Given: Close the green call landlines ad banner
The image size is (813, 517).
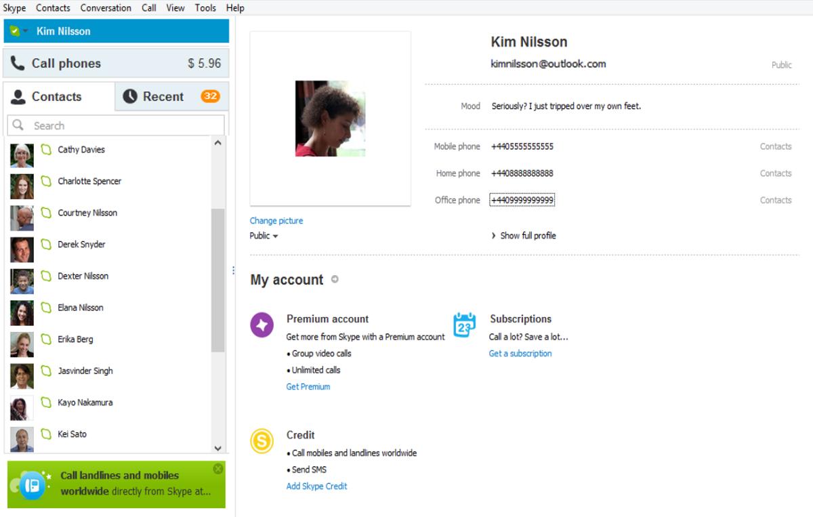Looking at the screenshot, I should (x=217, y=469).
